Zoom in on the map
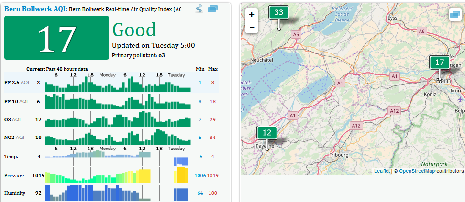Viewport: 465px width, 202px height. (x=252, y=15)
